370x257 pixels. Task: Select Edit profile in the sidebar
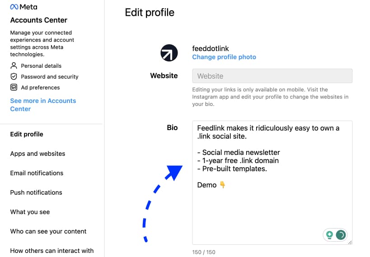pyautogui.click(x=27, y=134)
